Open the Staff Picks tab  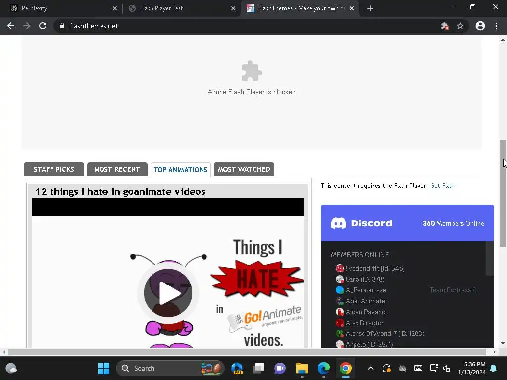[54, 169]
